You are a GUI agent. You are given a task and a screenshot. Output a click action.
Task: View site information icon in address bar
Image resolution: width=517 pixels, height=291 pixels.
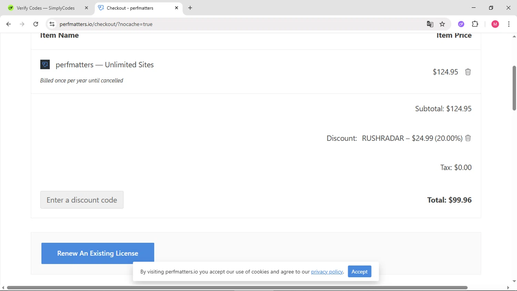52,24
